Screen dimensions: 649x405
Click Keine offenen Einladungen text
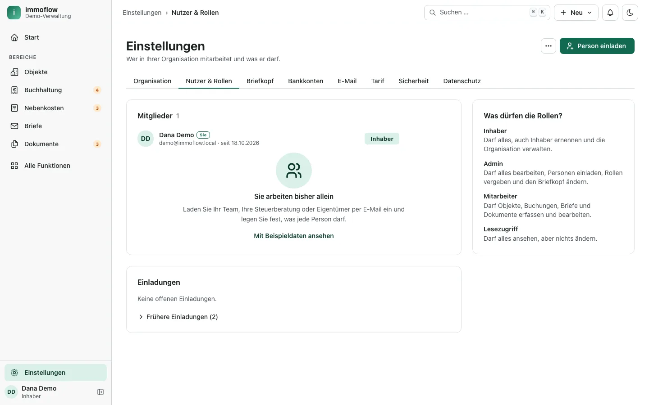coord(177,299)
